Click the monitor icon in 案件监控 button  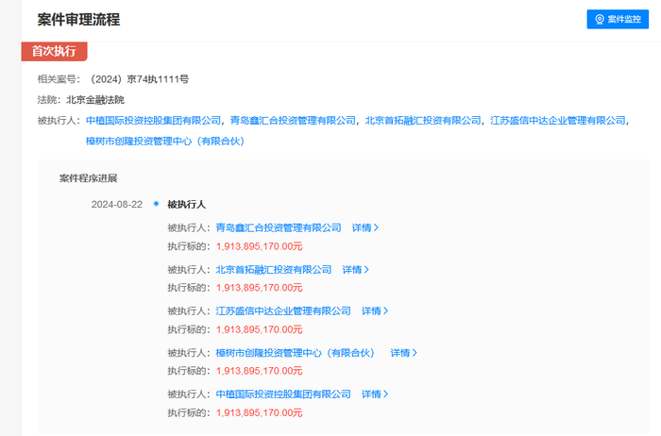point(600,20)
